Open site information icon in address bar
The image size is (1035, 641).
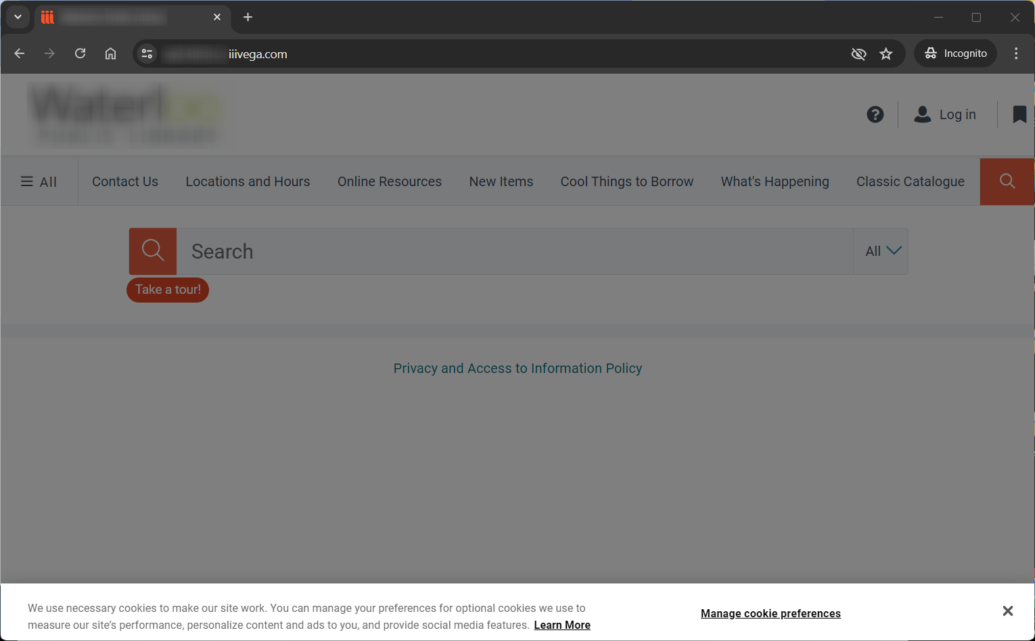pos(147,54)
